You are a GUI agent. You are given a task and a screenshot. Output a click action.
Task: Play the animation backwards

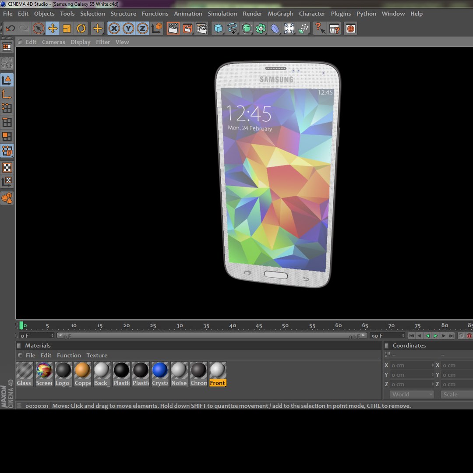[x=427, y=336]
